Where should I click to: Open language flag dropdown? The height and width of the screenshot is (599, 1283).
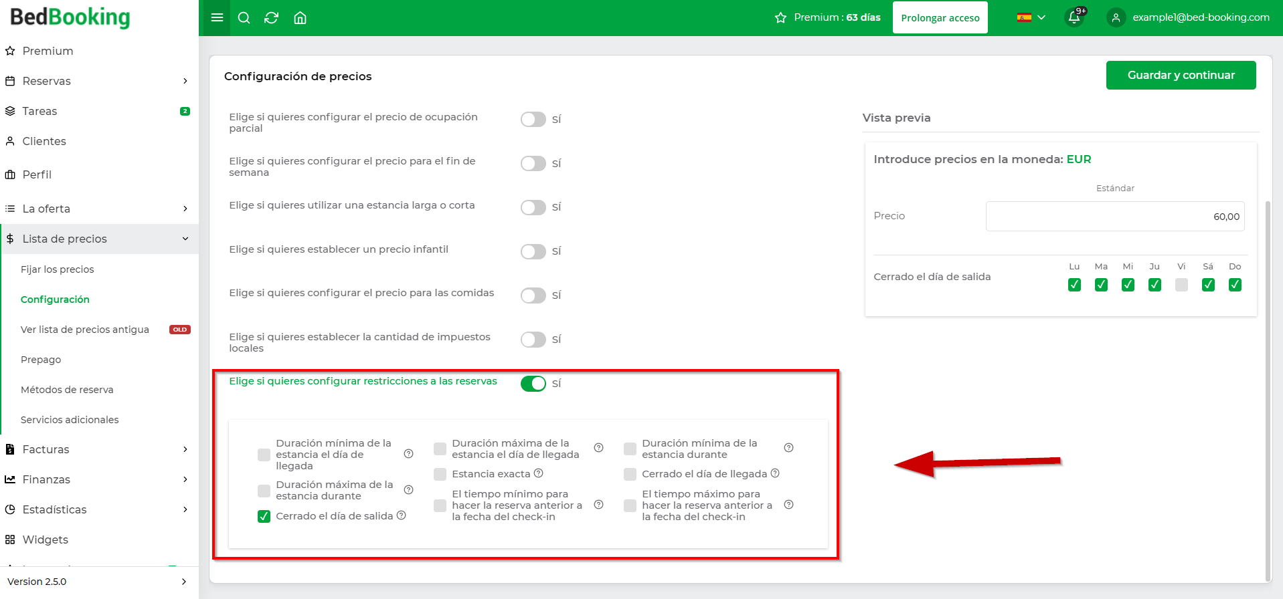tap(1031, 18)
